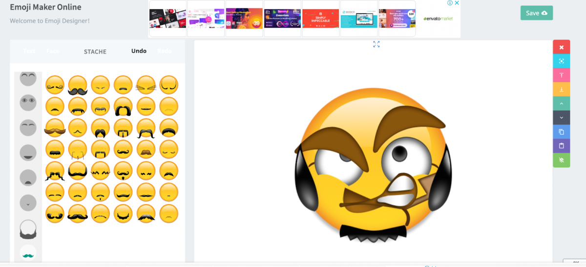This screenshot has height=267, width=586.
Task: Move layer up using teal chevron-up button
Action: click(562, 103)
